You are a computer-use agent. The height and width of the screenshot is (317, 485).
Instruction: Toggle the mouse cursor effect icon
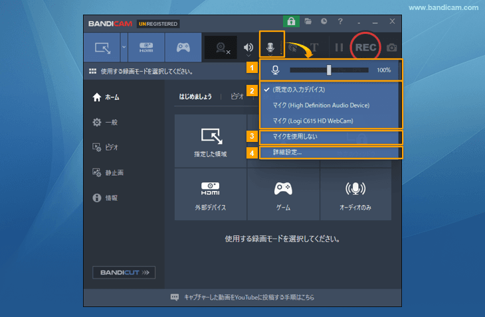[x=293, y=48]
